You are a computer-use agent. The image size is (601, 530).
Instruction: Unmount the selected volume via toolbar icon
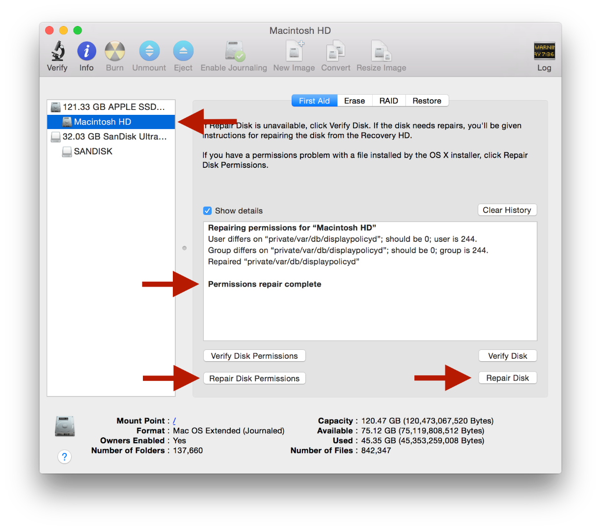(149, 51)
